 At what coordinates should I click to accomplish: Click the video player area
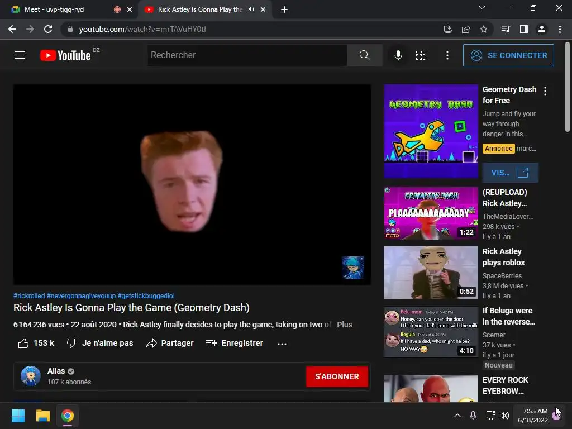192,184
